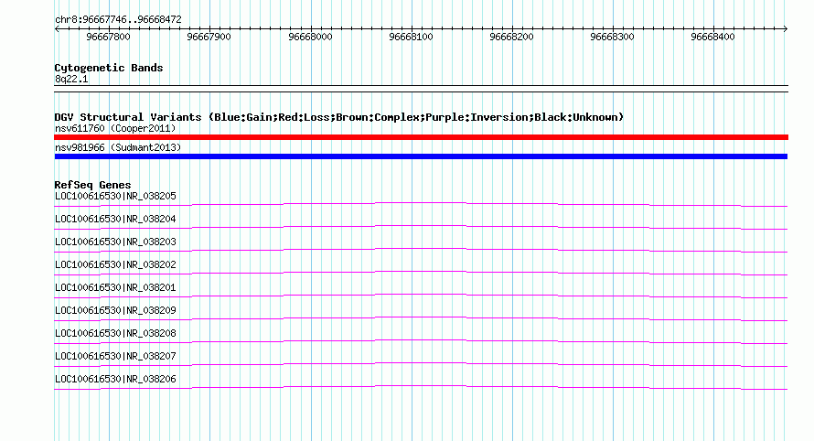
Task: Select transcript LOC100616530|NR_038203
Action: [x=115, y=242]
